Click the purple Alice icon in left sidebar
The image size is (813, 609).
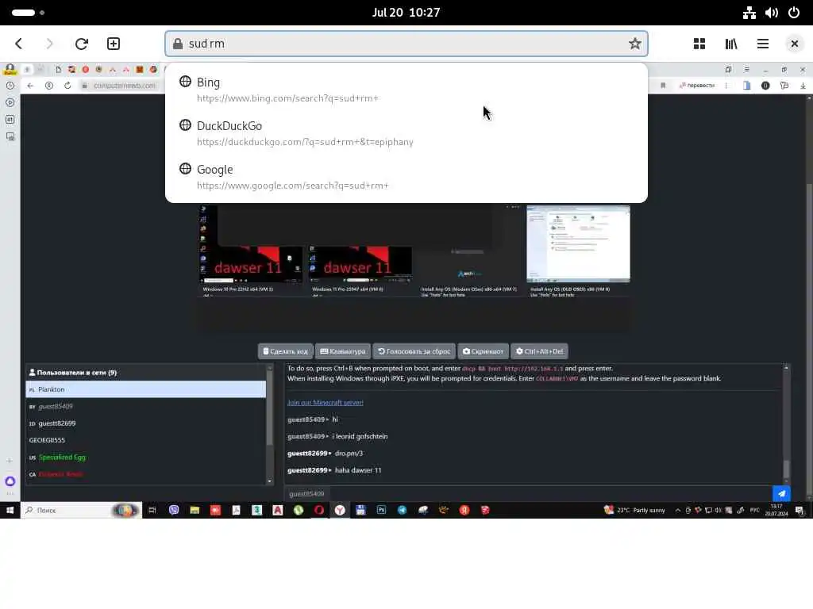coord(10,481)
